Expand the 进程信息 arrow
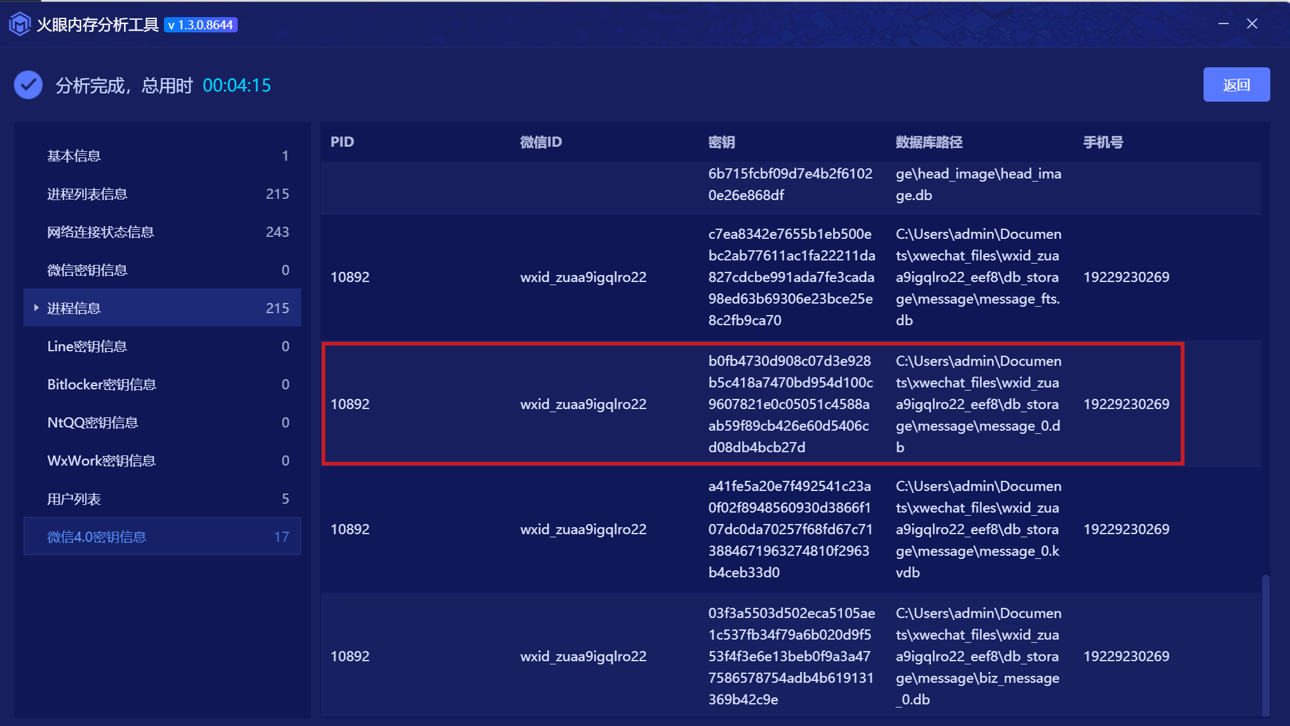Screen dimensions: 1290x726 (x=36, y=308)
